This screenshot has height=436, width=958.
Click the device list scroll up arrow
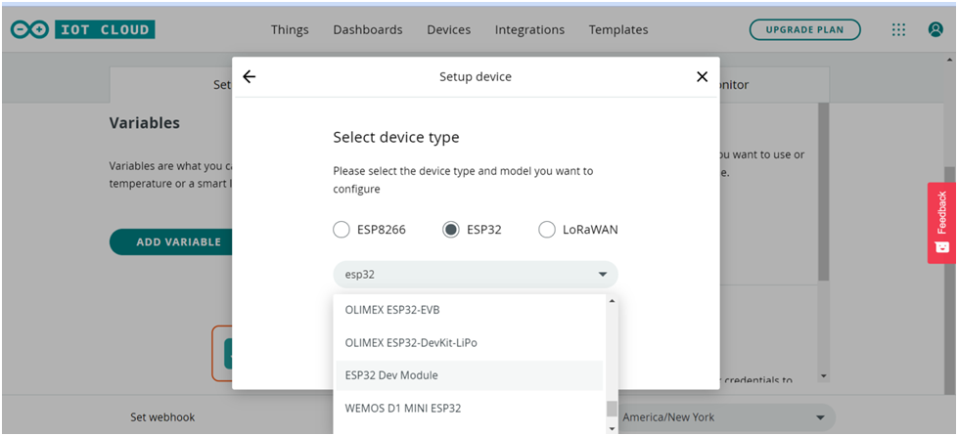point(613,300)
